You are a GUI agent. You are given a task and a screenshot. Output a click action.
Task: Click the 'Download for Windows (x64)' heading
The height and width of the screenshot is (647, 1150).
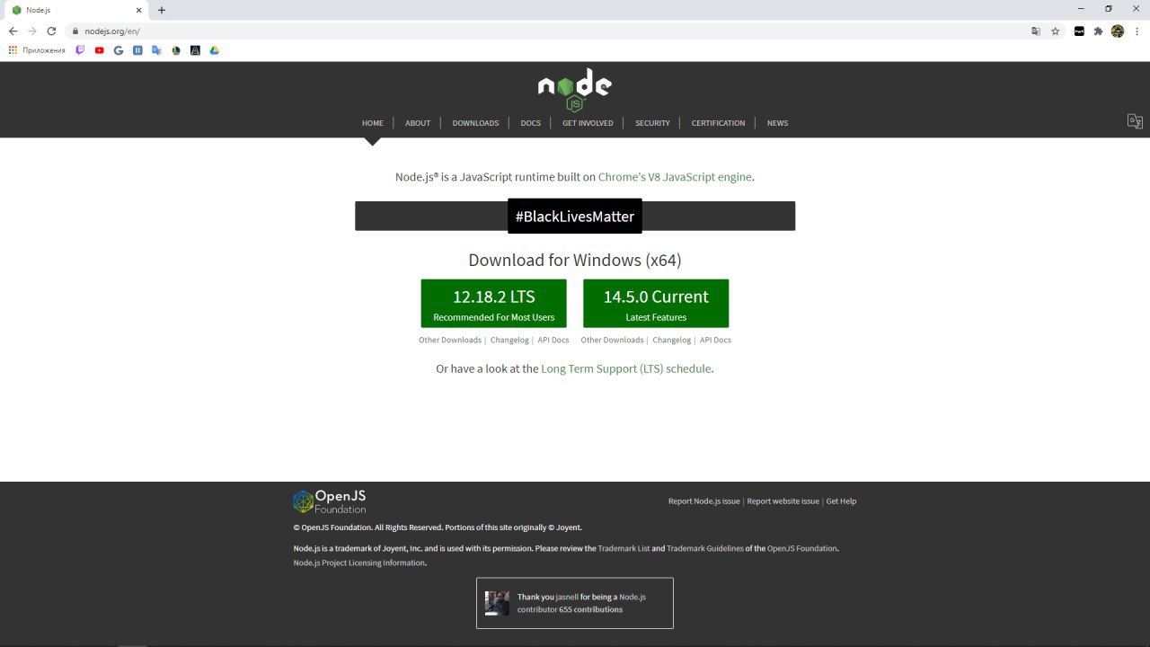point(575,261)
